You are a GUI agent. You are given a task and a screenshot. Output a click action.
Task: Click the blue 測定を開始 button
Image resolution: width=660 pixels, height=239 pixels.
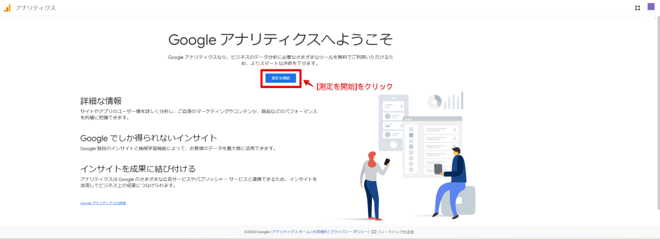(x=281, y=78)
